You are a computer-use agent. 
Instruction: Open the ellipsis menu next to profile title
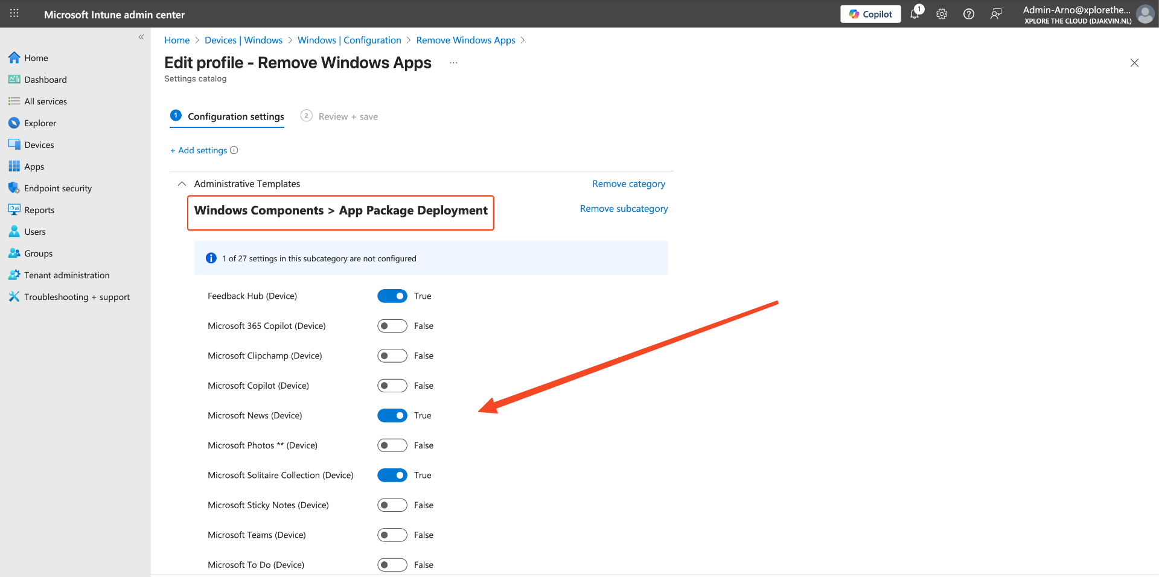pyautogui.click(x=453, y=62)
